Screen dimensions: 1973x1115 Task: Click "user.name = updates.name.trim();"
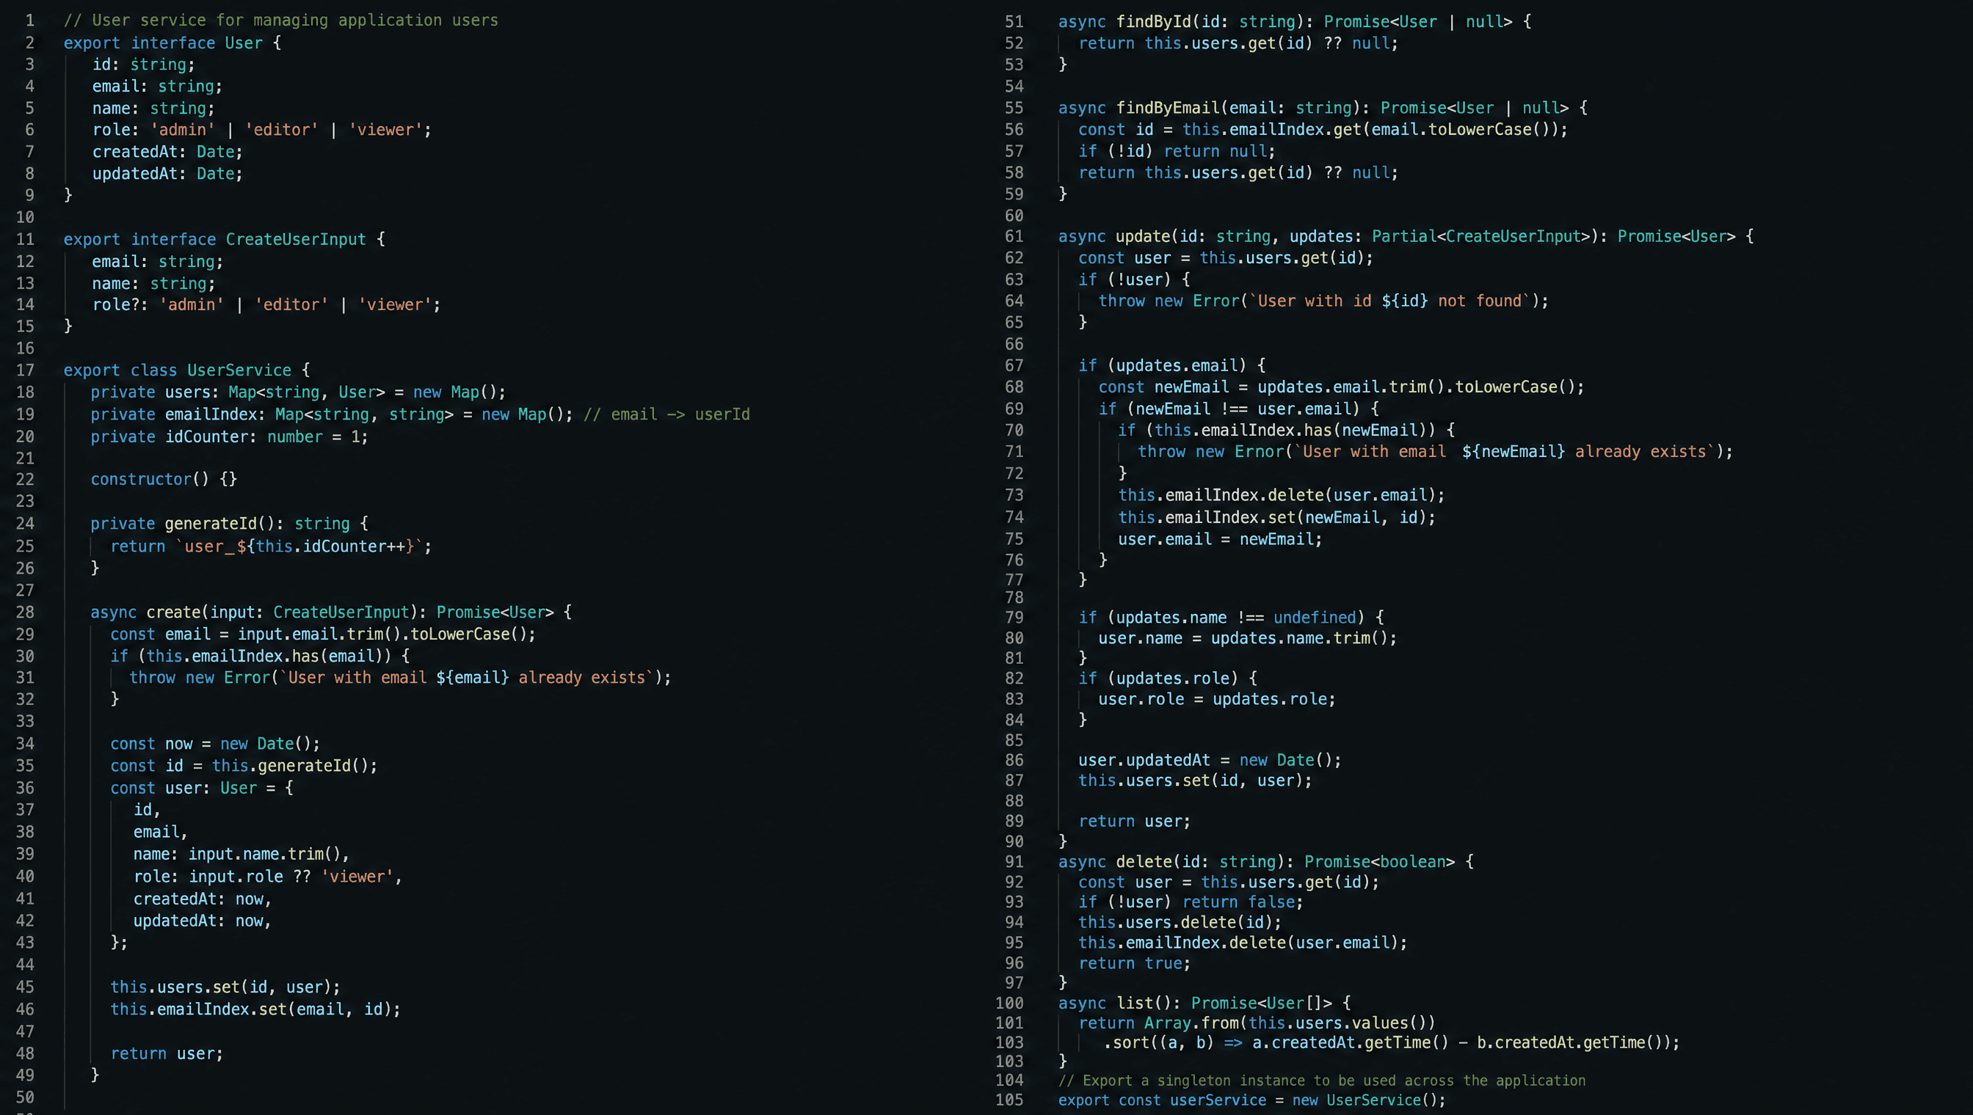pyautogui.click(x=1247, y=638)
